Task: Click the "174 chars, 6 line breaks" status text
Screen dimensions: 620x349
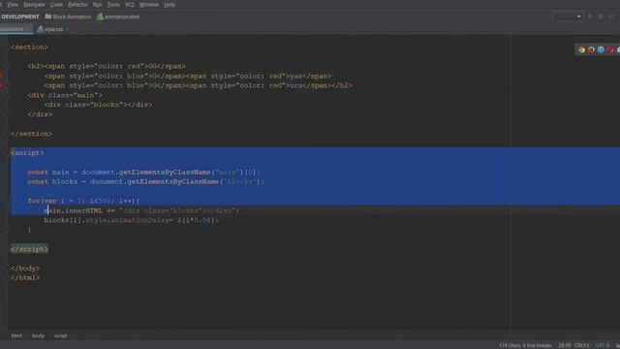Action: 525,345
